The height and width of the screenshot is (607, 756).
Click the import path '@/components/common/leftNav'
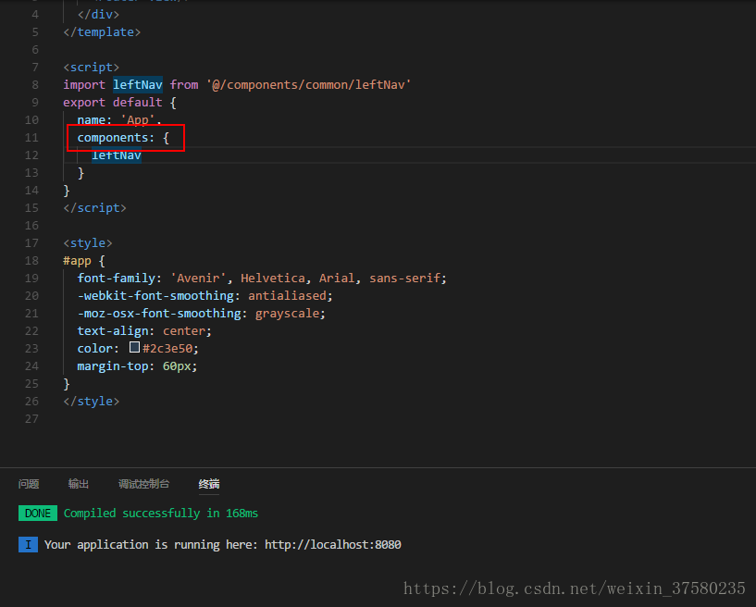308,85
